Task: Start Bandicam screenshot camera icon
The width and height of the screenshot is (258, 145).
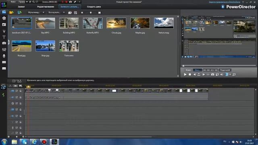Action: point(71,2)
